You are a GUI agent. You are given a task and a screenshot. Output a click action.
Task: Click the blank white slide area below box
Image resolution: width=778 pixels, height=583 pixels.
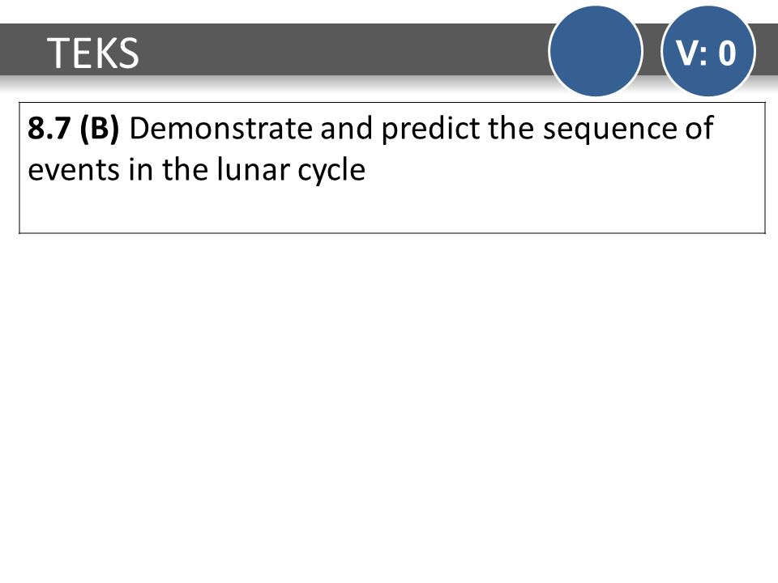(x=389, y=406)
